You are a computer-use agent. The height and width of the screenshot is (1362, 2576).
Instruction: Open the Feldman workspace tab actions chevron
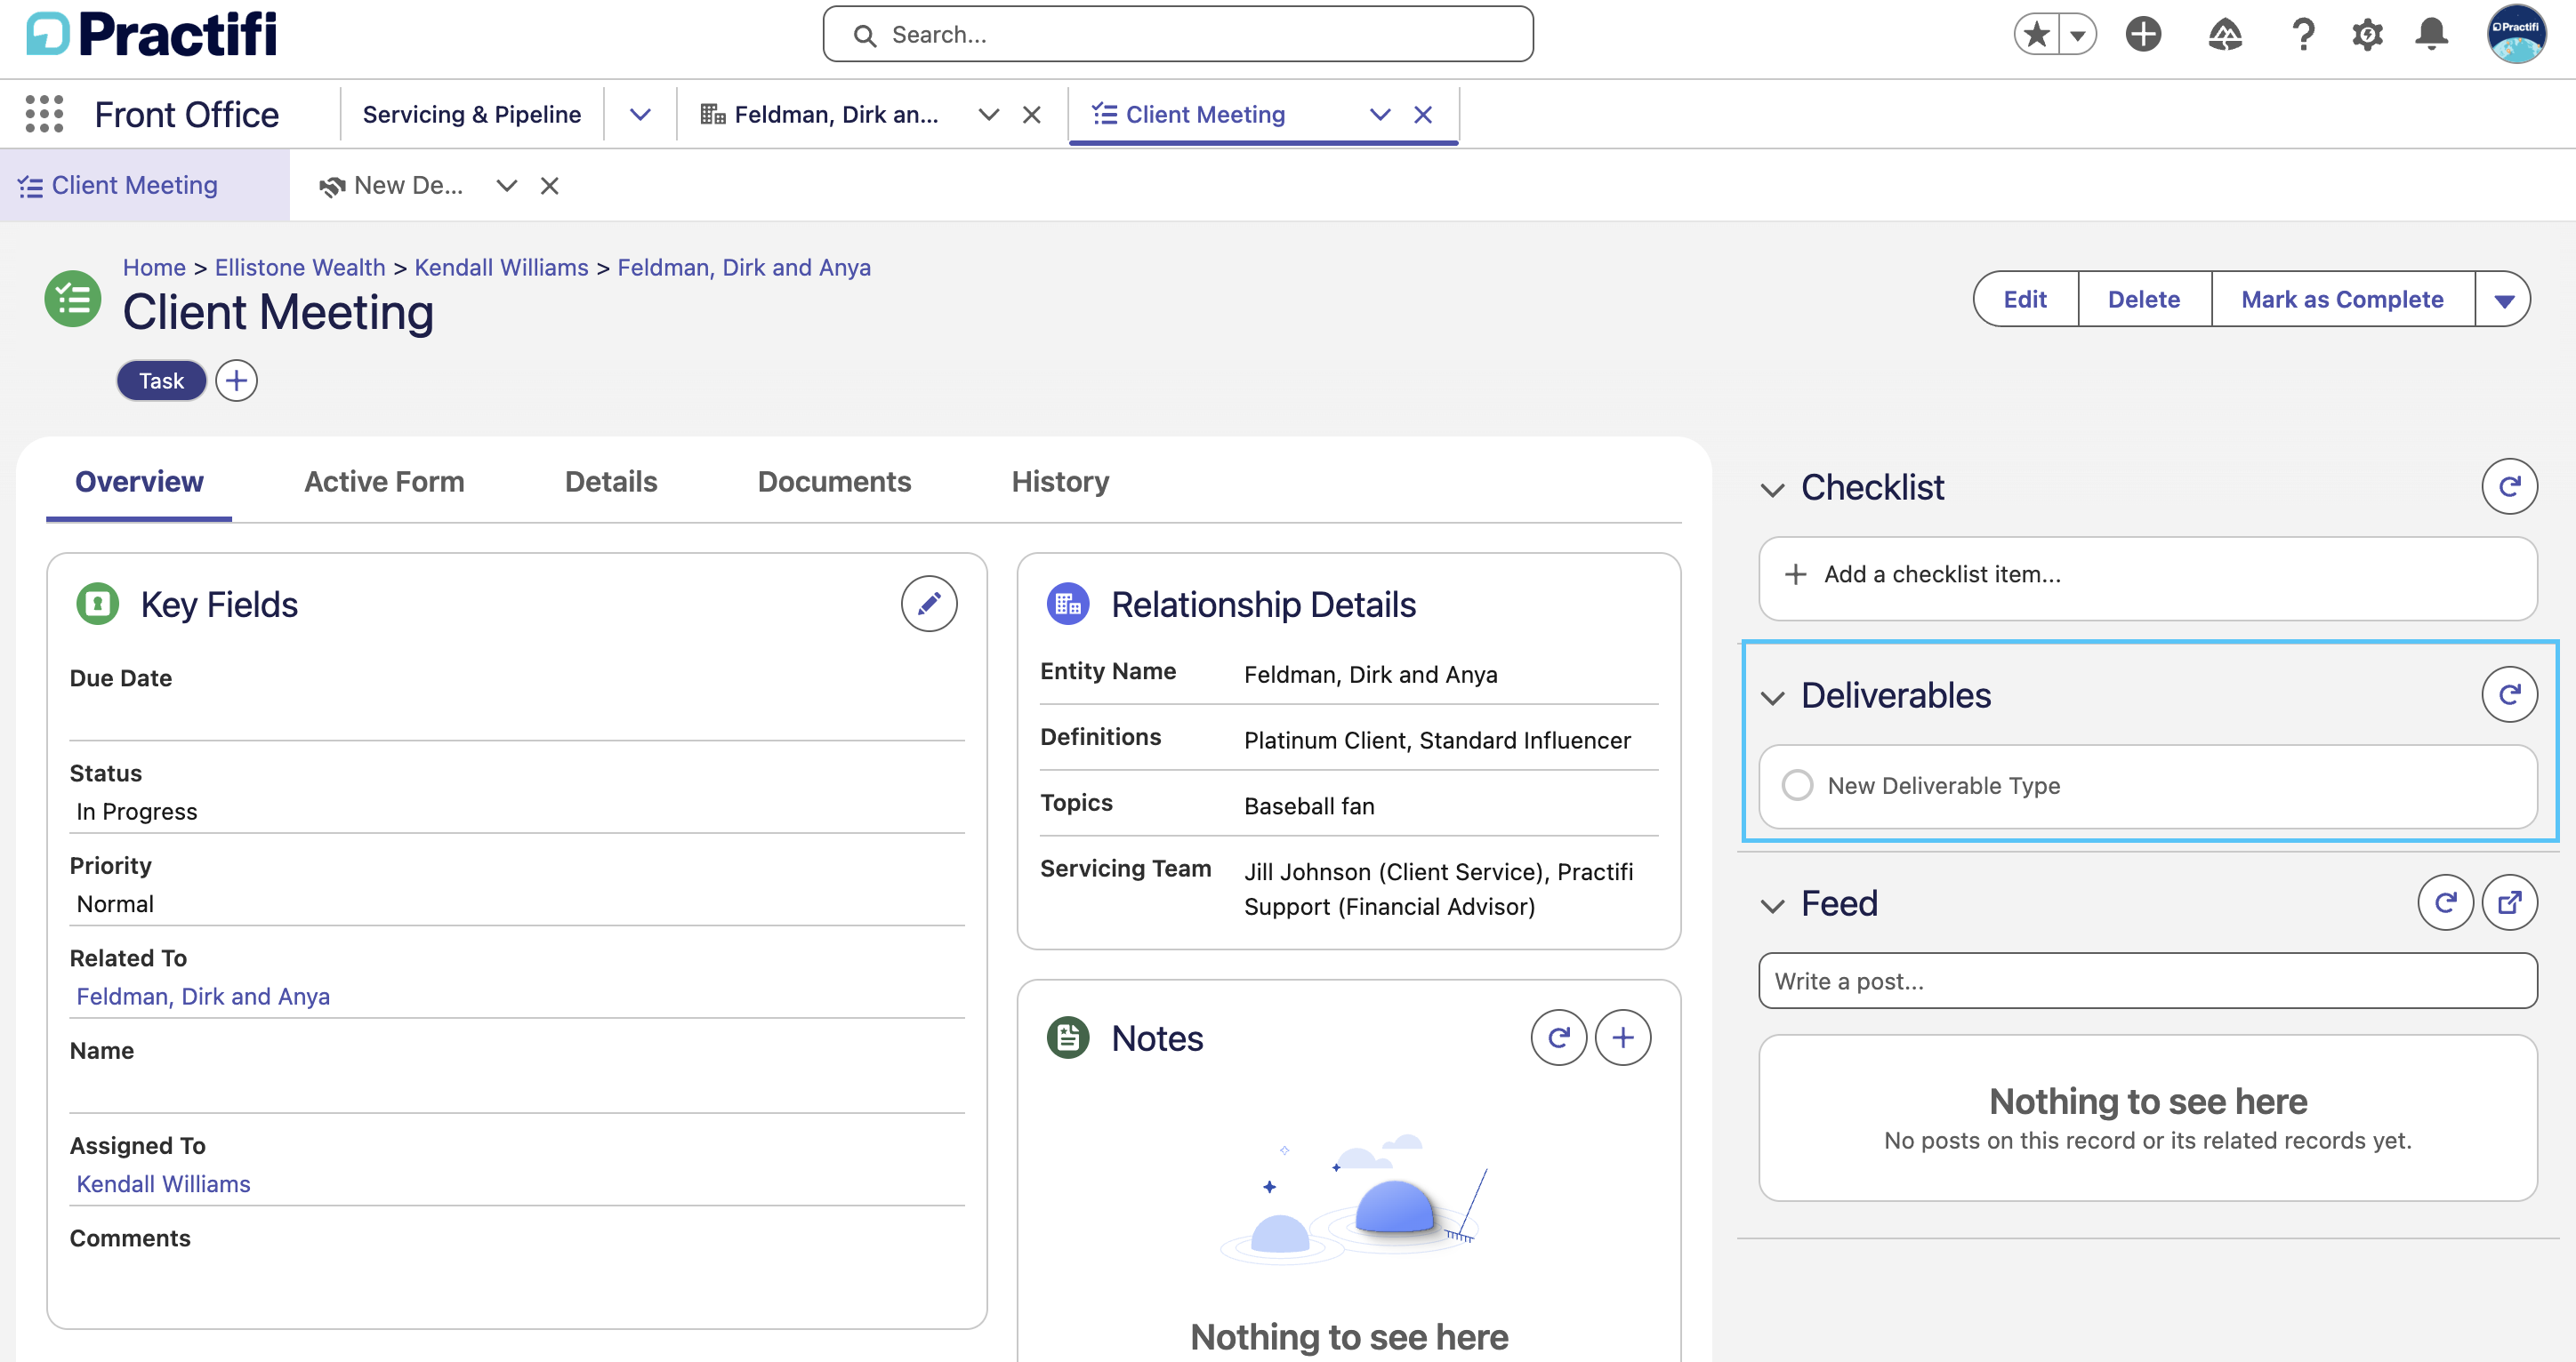[x=988, y=114]
